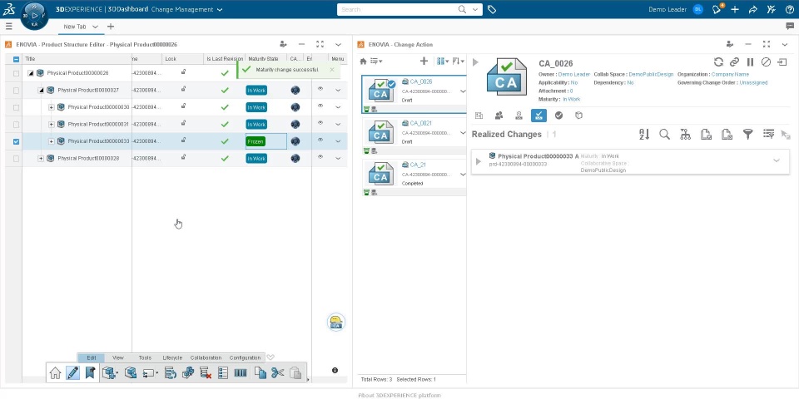Click the Cancel circle-slash icon
Image resolution: width=799 pixels, height=399 pixels.
(766, 62)
